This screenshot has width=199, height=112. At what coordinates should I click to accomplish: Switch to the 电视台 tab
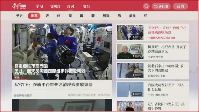(55, 6)
